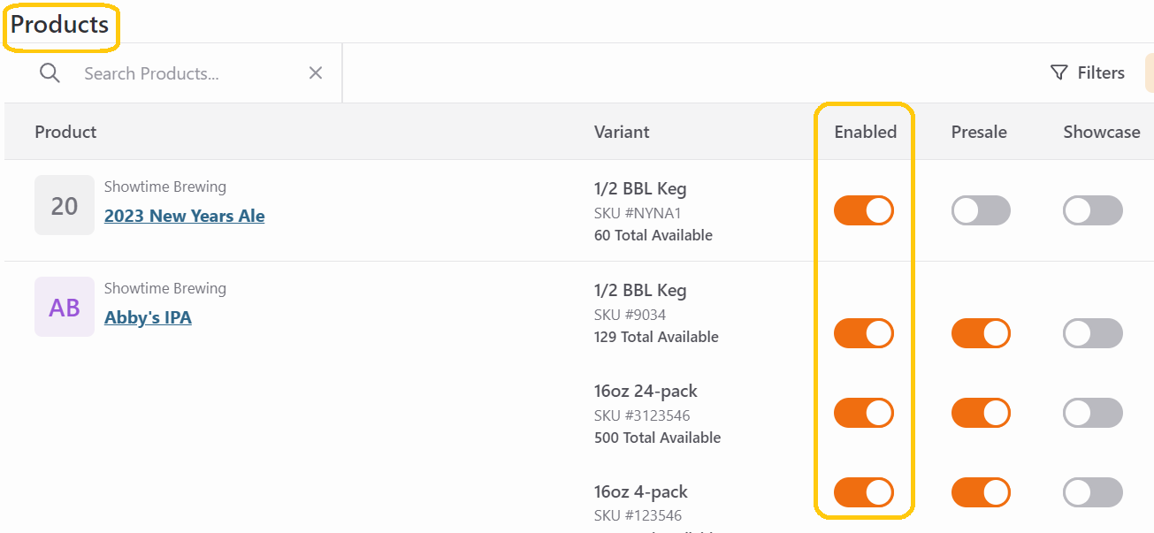The width and height of the screenshot is (1154, 533).
Task: Click the Variant column header
Action: click(622, 132)
